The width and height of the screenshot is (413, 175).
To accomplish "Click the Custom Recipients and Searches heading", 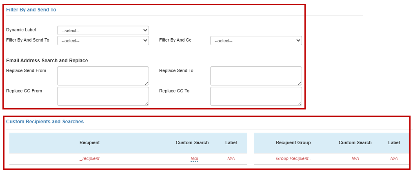I will (45, 122).
